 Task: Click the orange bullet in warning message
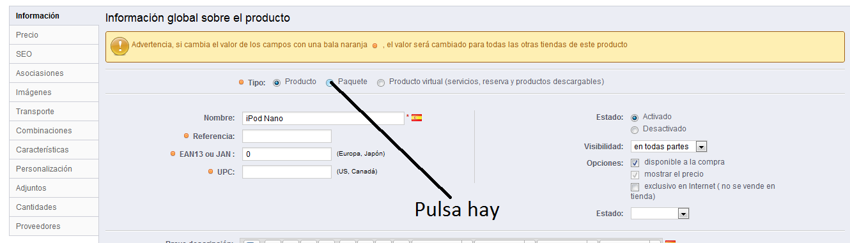375,45
